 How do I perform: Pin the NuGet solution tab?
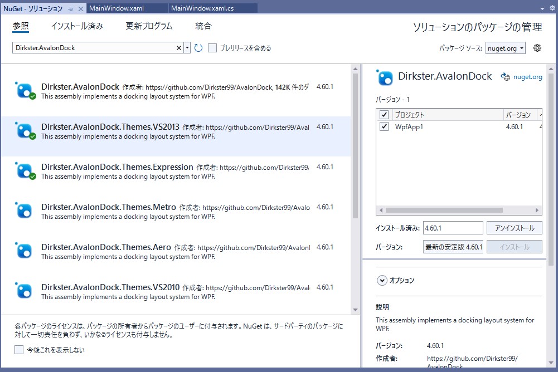[70, 9]
